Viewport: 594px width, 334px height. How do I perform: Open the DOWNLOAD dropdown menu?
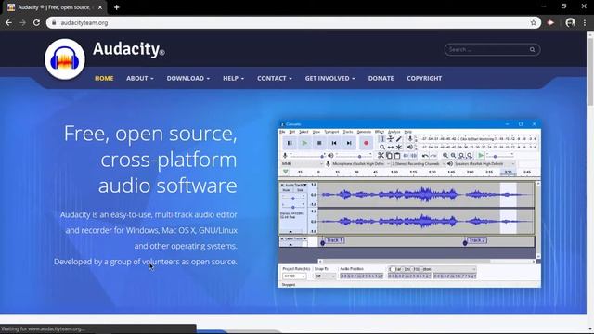click(x=187, y=78)
